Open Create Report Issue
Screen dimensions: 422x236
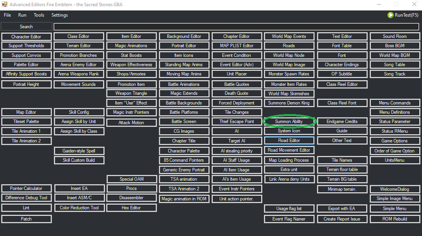[x=342, y=219]
